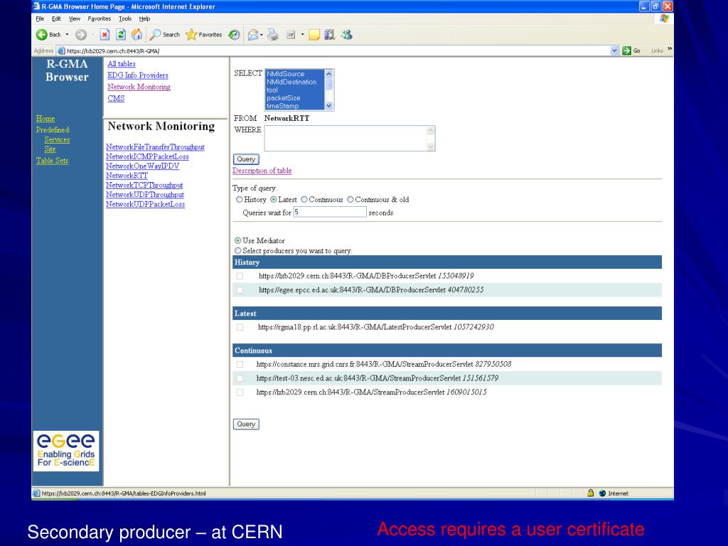Click WHERE box scroll down arrow
Screen dimensions: 728x546
430,146
